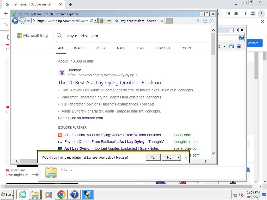Switch to the MAPS tab

[121, 48]
